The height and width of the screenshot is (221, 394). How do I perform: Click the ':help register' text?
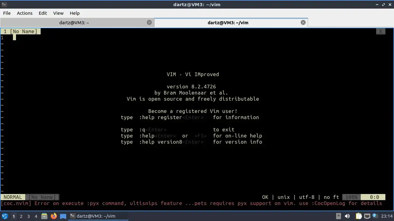click(160, 117)
